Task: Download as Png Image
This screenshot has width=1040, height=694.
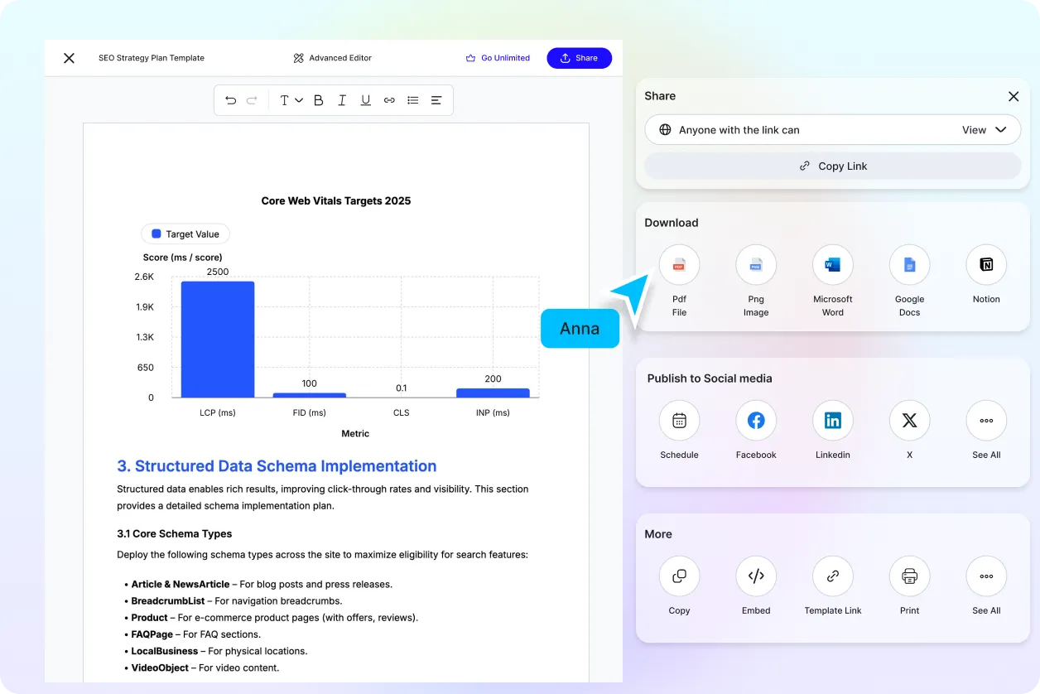Action: coord(756,265)
